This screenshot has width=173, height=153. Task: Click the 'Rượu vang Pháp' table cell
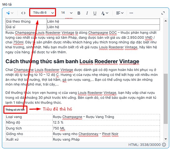pos(106,139)
